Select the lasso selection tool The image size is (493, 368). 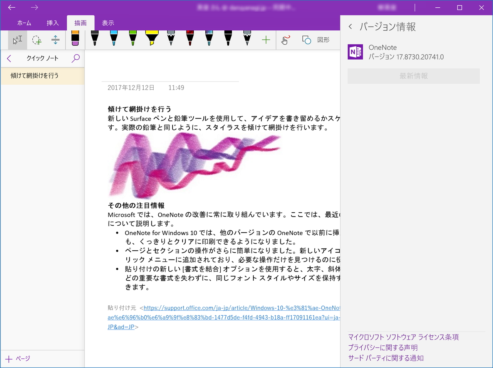point(37,40)
